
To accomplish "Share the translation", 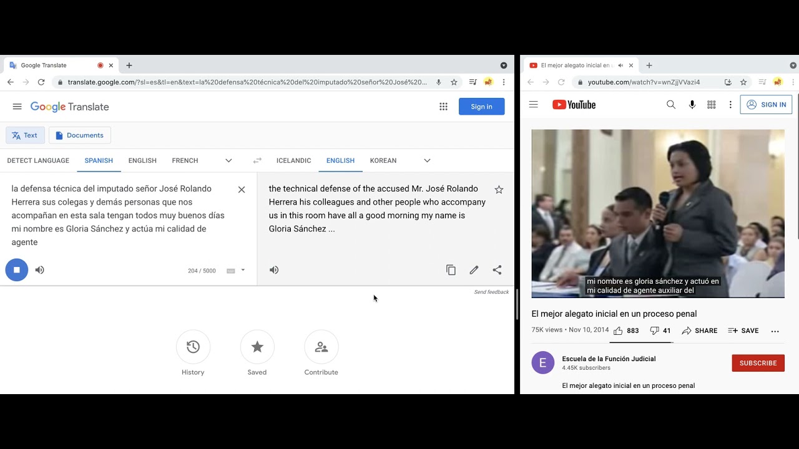I will (x=497, y=270).
